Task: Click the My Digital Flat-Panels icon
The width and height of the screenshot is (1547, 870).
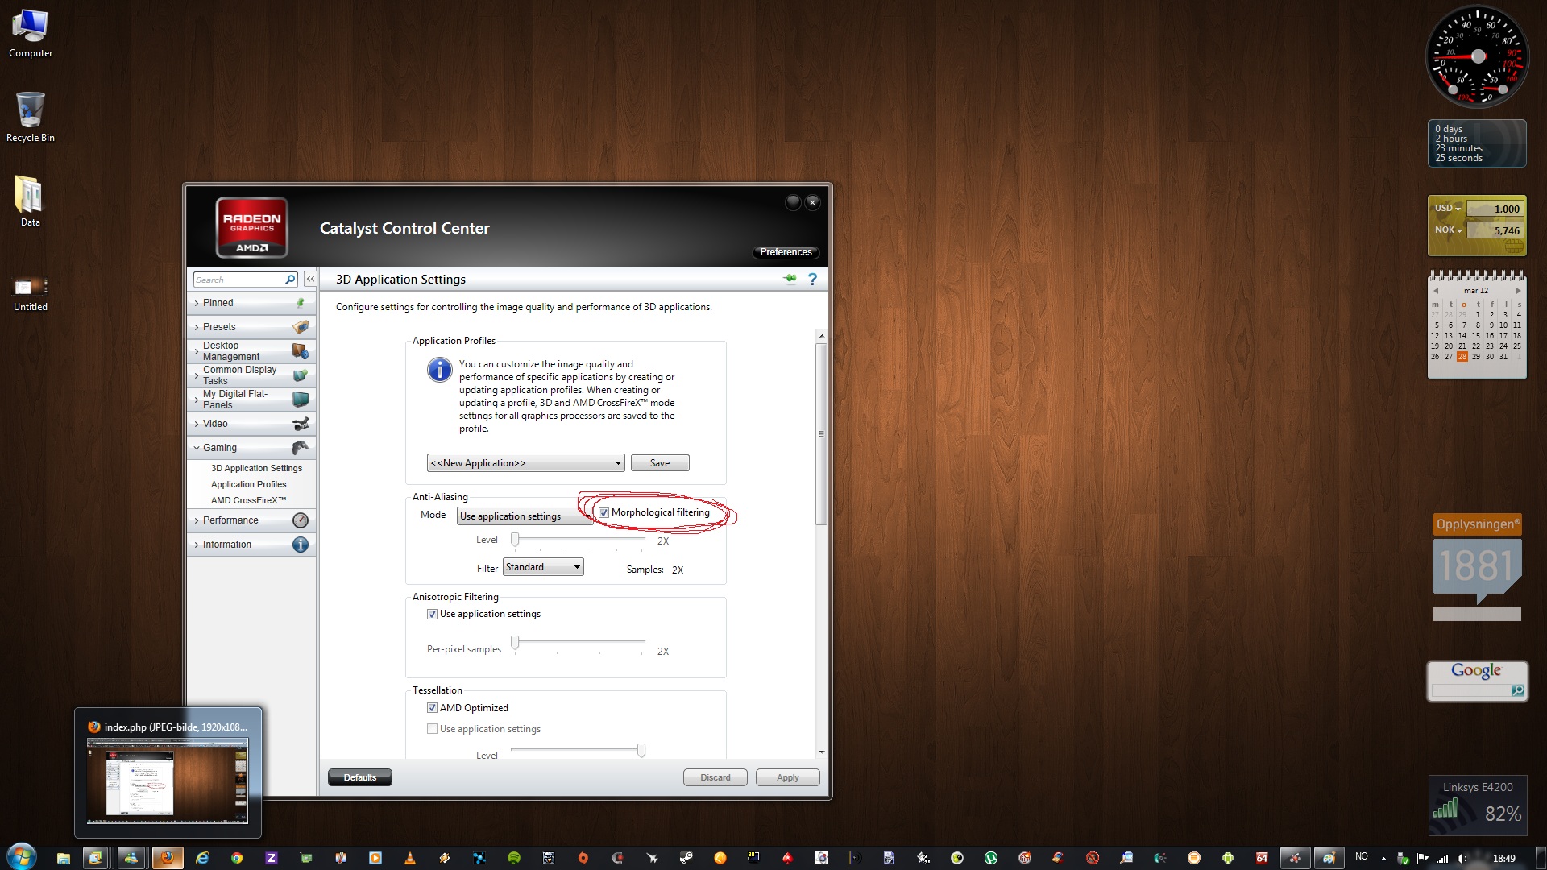Action: click(x=301, y=400)
